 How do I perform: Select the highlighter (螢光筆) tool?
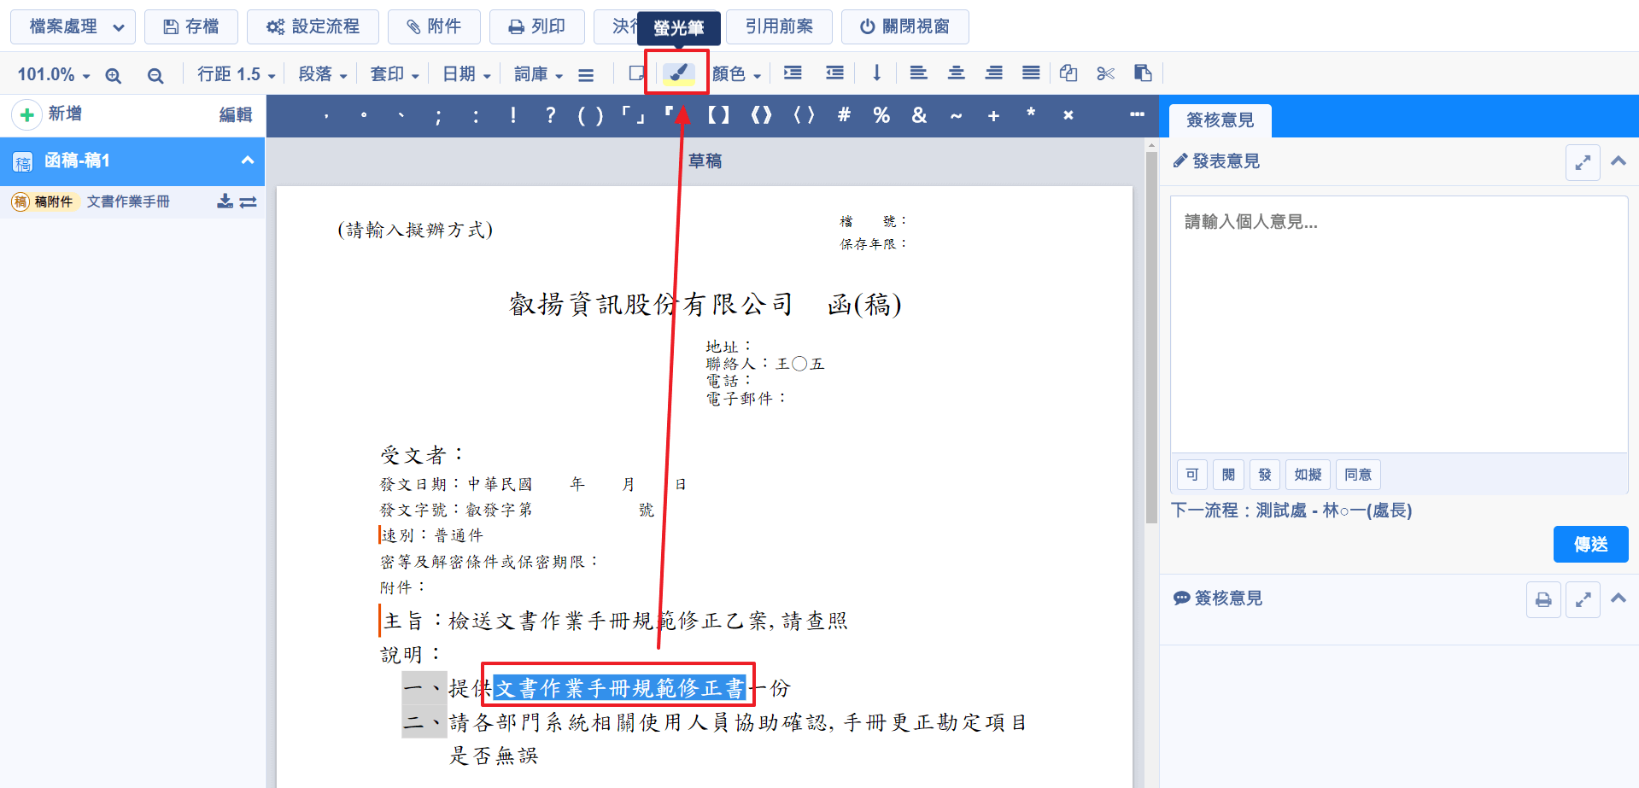(x=677, y=73)
